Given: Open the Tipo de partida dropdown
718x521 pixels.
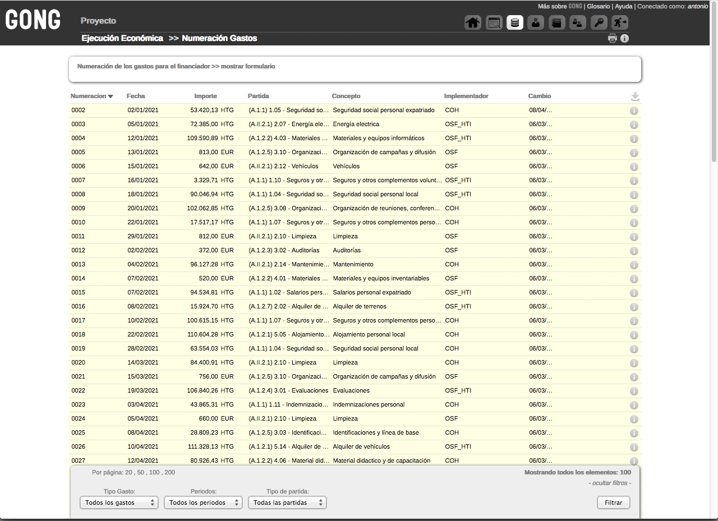Looking at the screenshot, I should [x=287, y=502].
